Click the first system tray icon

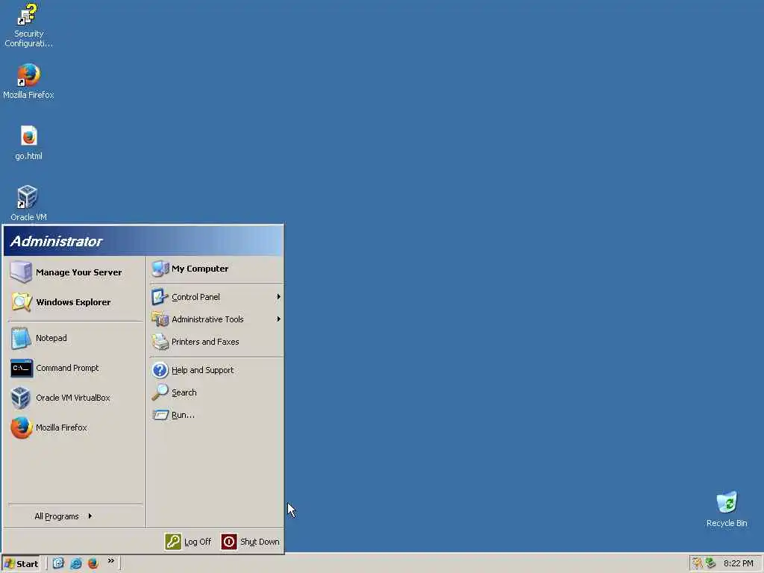[698, 563]
